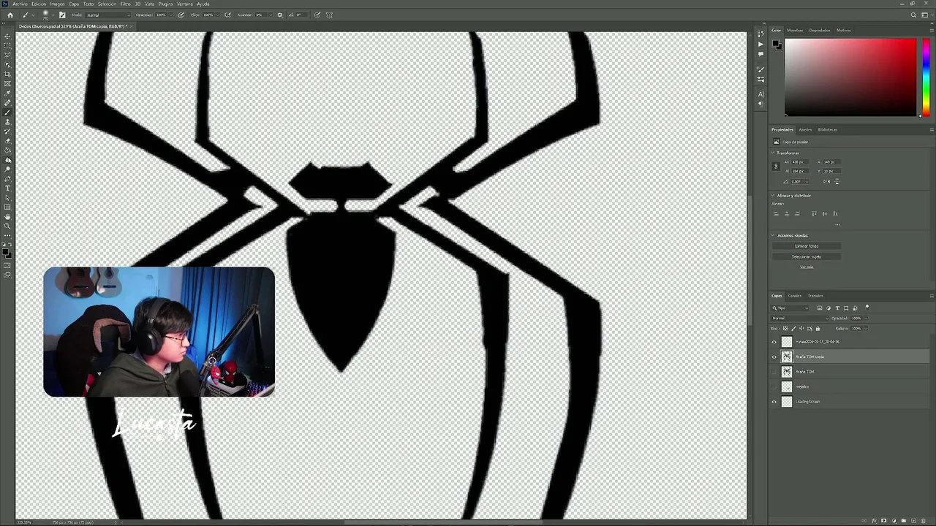This screenshot has width=936, height=526.
Task: Open the Filtro menu
Action: pyautogui.click(x=125, y=4)
